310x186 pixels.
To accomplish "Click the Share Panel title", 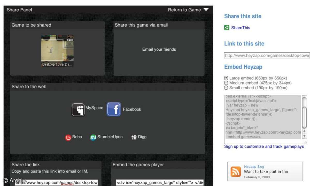I will [x=19, y=10].
